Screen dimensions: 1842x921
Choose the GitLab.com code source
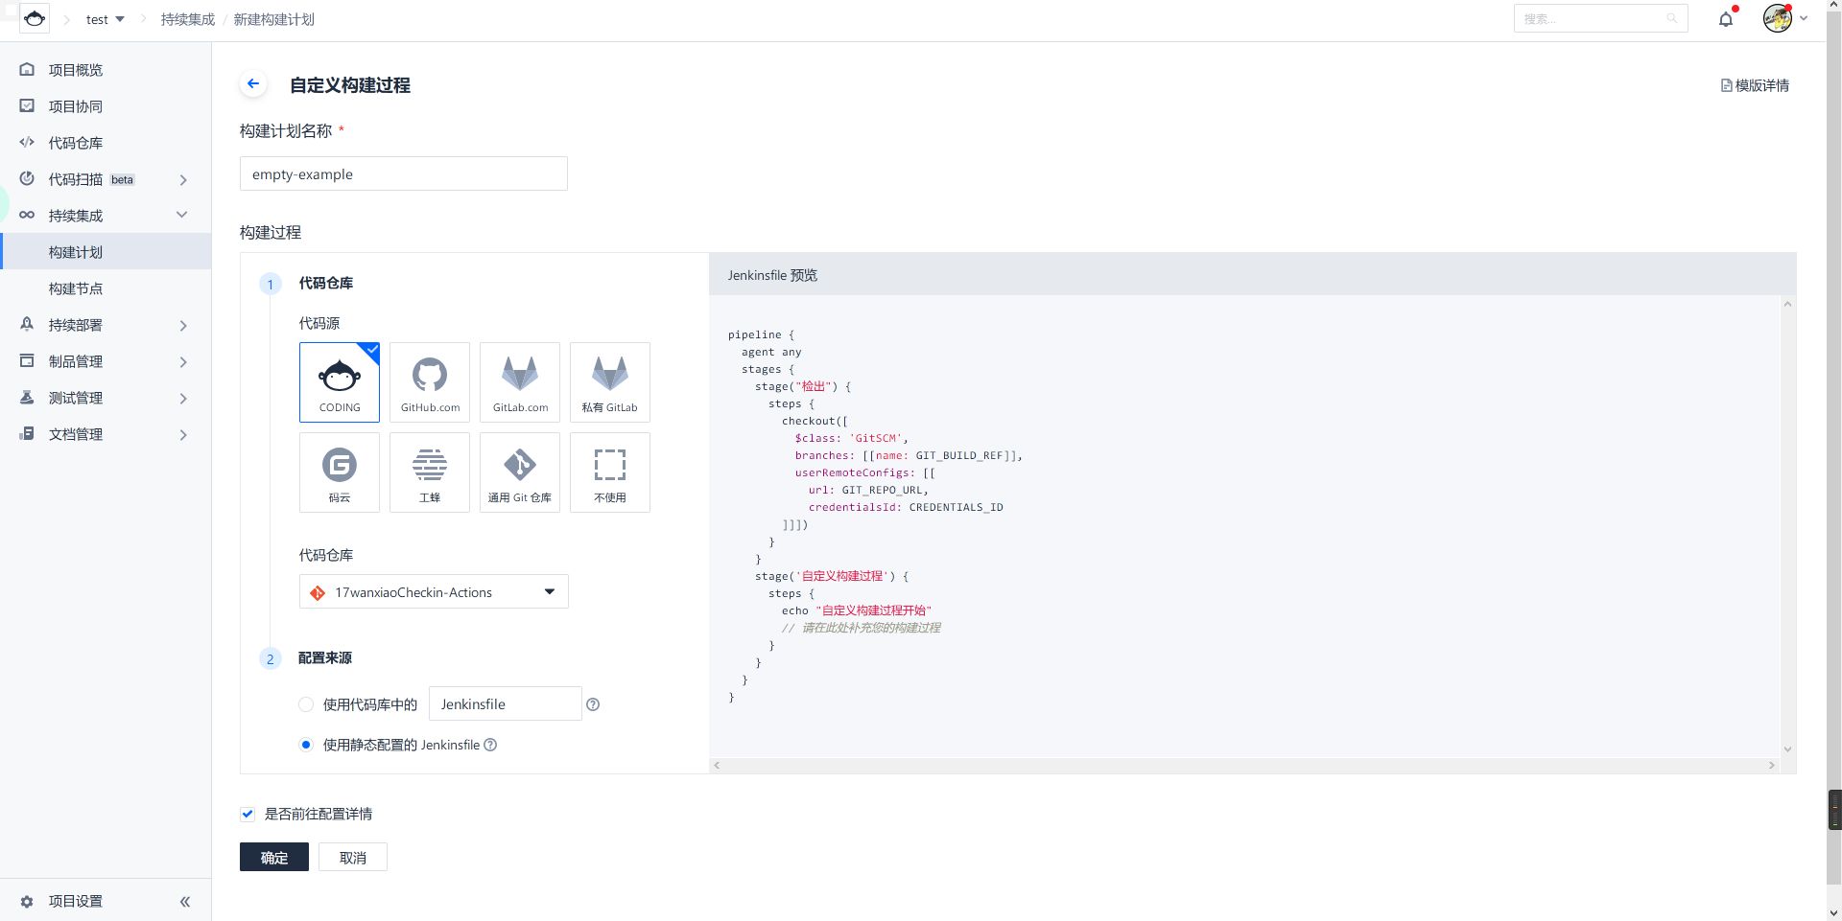(x=520, y=381)
